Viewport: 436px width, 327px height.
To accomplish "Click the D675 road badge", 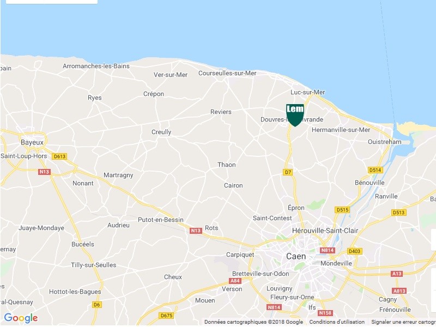I will (167, 316).
